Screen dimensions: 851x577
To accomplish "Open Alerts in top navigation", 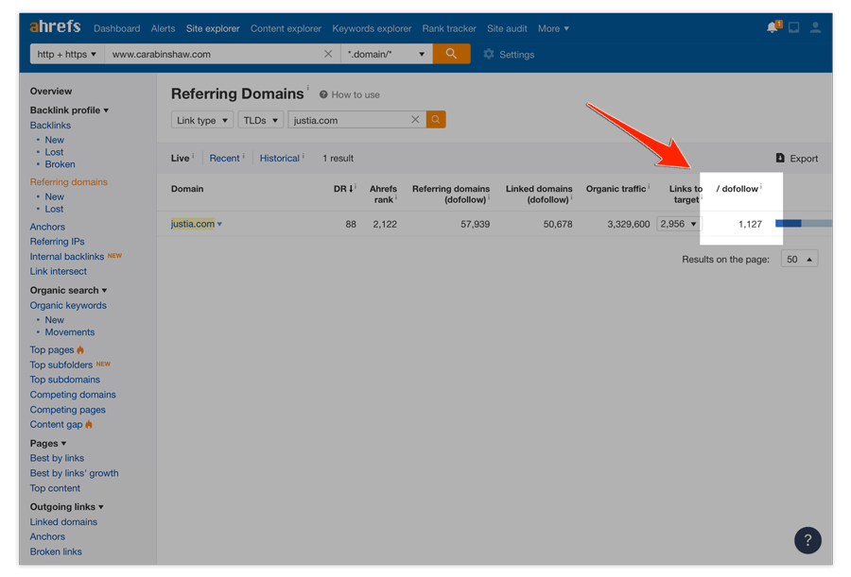I will [x=163, y=28].
